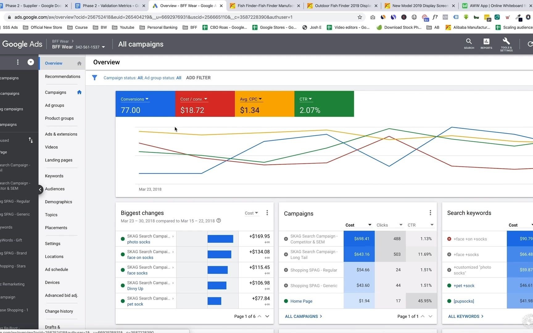The image size is (533, 333).
Task: Open Tools & Settings wrench icon
Action: click(x=506, y=44)
